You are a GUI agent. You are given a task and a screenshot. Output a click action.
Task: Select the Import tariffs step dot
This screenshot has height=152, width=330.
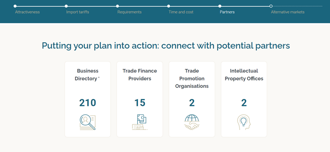(66, 6)
